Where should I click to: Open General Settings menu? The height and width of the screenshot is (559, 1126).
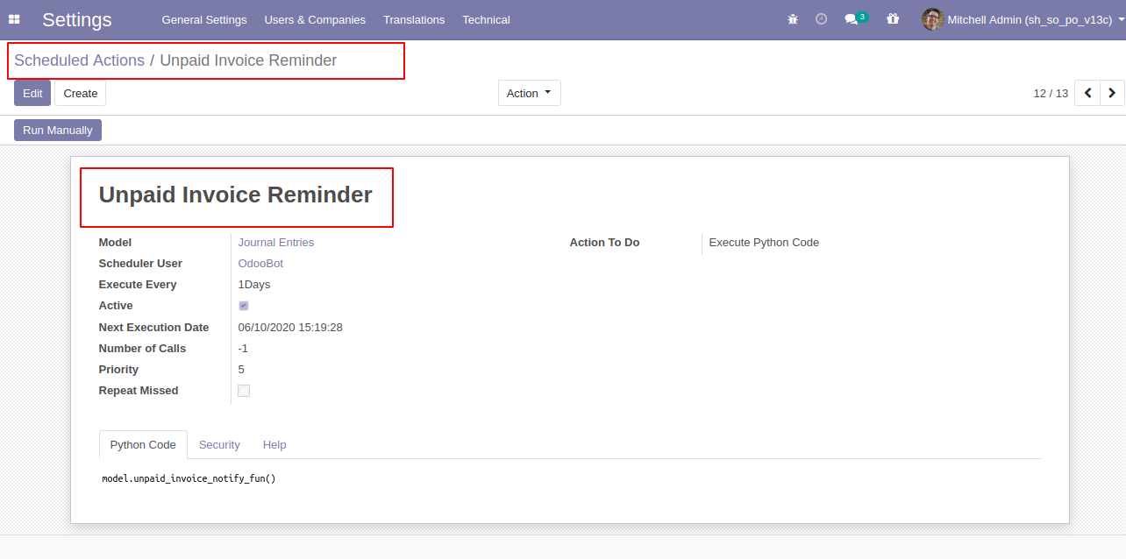(x=204, y=19)
